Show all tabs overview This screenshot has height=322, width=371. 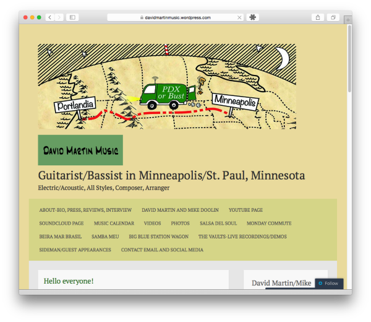coord(333,17)
